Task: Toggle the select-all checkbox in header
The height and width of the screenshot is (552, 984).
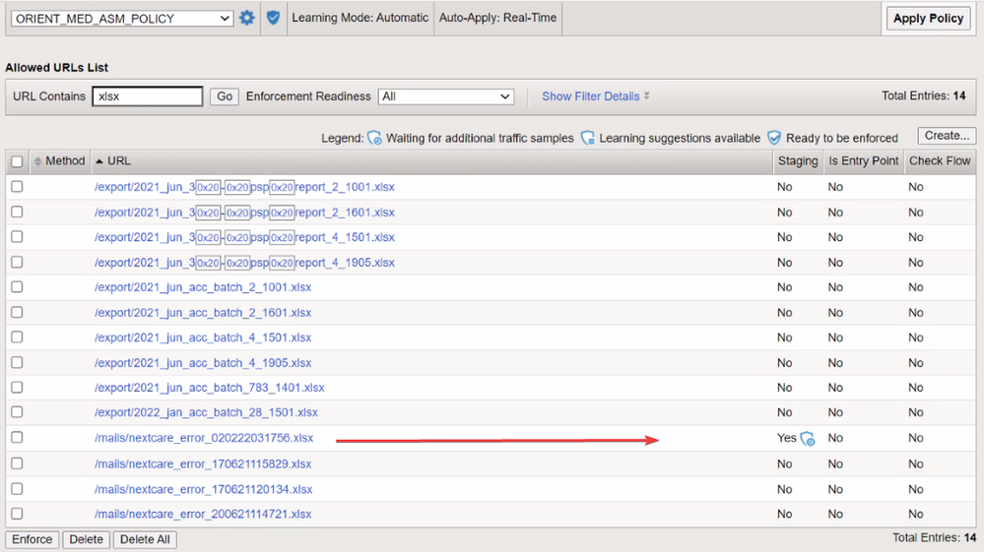Action: click(x=17, y=161)
